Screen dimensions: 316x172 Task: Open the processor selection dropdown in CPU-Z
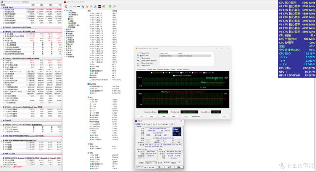[151, 163]
